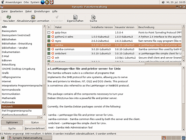
Task: Open the Anwendungen panel menu
Action: [x=14, y=2]
